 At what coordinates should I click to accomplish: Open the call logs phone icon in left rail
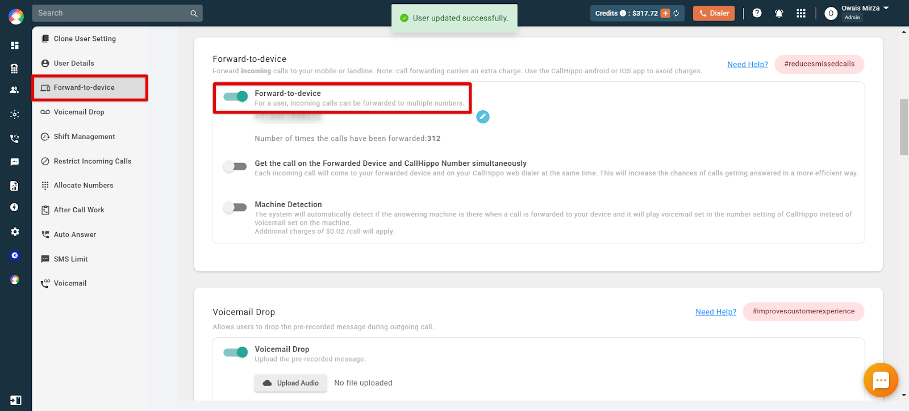pyautogui.click(x=15, y=139)
